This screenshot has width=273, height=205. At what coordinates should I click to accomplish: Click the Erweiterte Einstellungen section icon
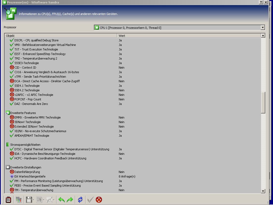(7, 167)
